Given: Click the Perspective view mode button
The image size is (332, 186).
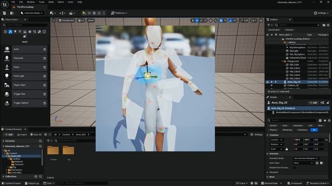Looking at the screenshot, I should tap(66, 21).
